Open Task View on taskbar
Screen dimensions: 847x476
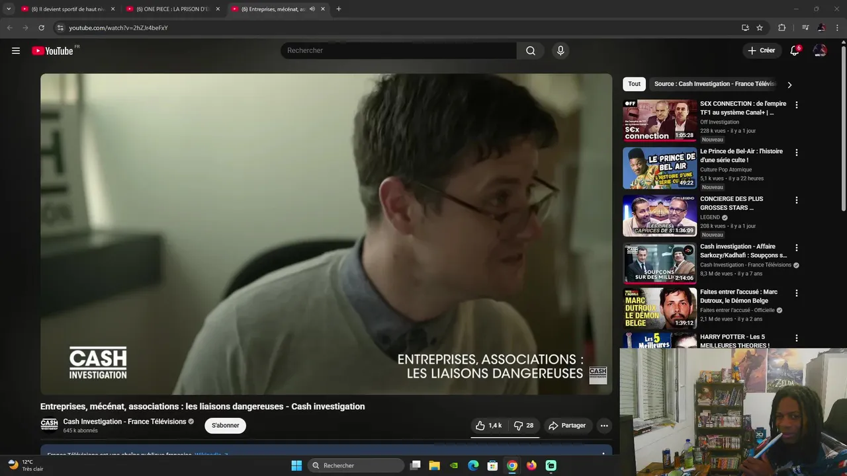[x=415, y=465]
